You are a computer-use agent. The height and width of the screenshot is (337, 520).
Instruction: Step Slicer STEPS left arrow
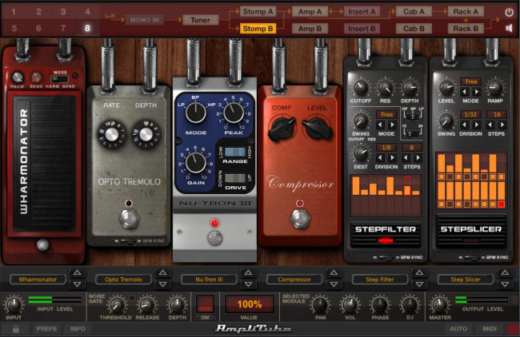point(490,125)
